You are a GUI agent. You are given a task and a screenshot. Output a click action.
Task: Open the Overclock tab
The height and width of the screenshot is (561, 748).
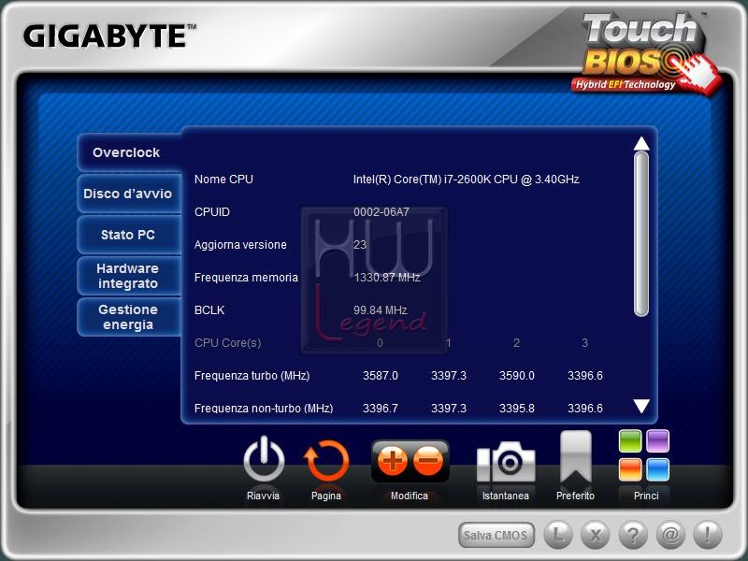tap(129, 152)
